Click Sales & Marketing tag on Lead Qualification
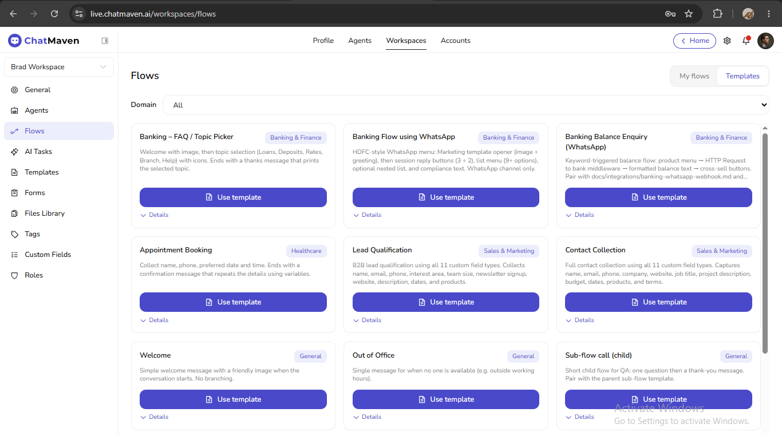This screenshot has width=782, height=436. coord(509,251)
